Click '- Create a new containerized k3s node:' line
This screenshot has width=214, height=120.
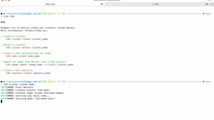click(x=26, y=53)
